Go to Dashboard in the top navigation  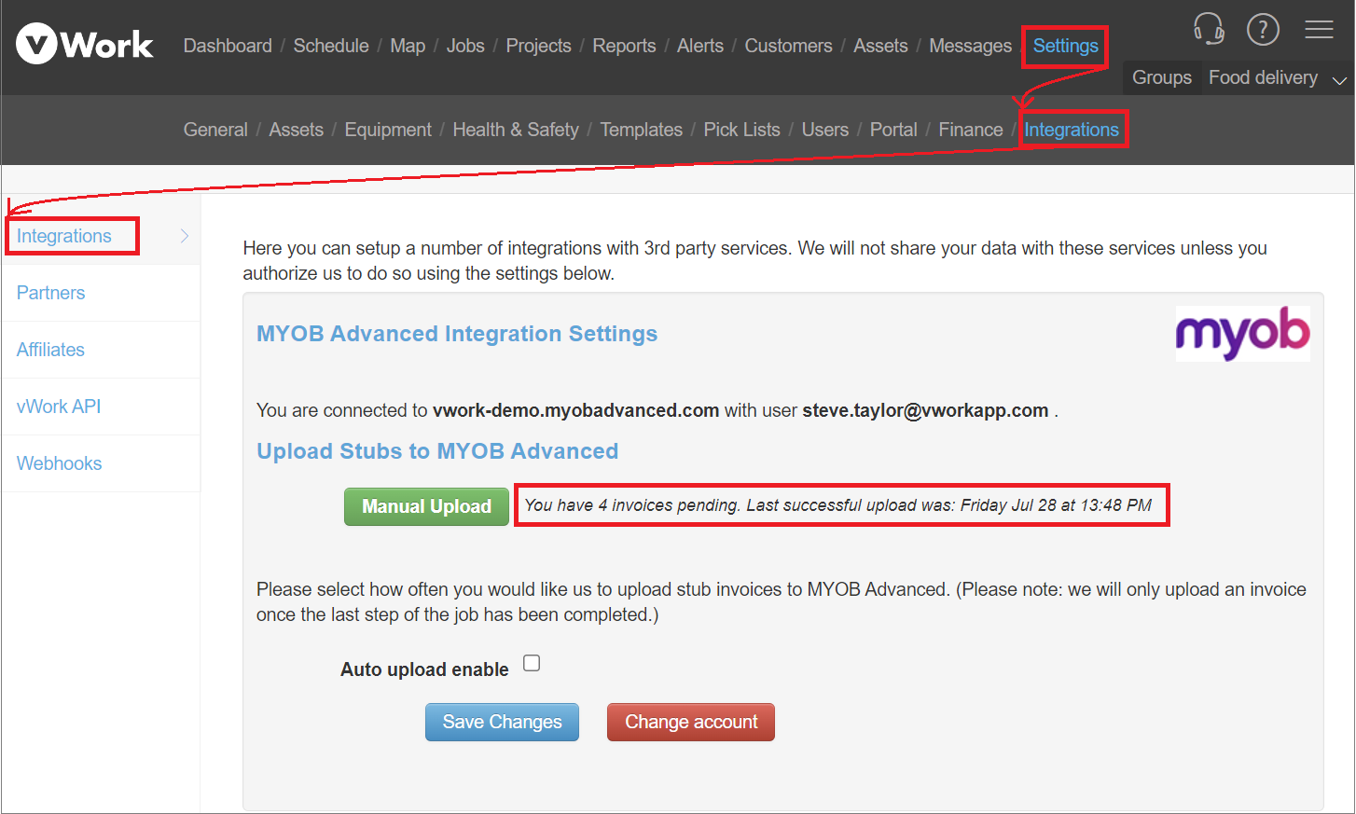[x=228, y=46]
